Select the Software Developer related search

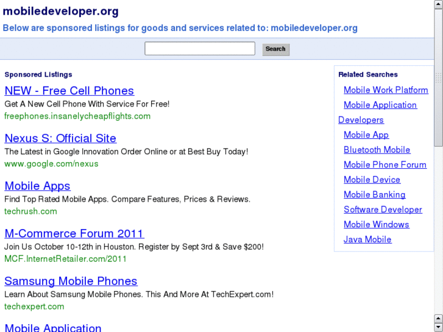383,210
